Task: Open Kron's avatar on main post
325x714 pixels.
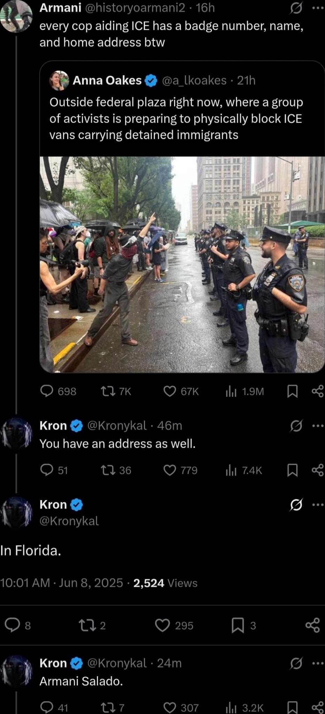Action: (16, 512)
